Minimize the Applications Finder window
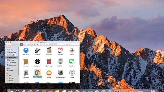This screenshot has height=92, width=164. coord(8,42)
